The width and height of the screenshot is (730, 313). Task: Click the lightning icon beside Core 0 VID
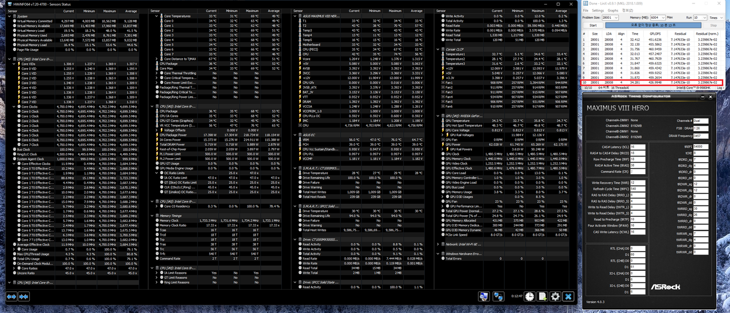19,68
